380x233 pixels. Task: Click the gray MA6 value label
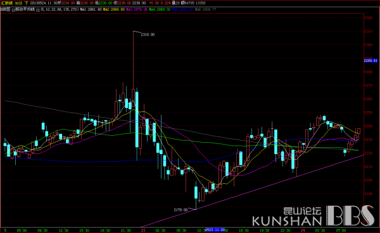coord(205,9)
